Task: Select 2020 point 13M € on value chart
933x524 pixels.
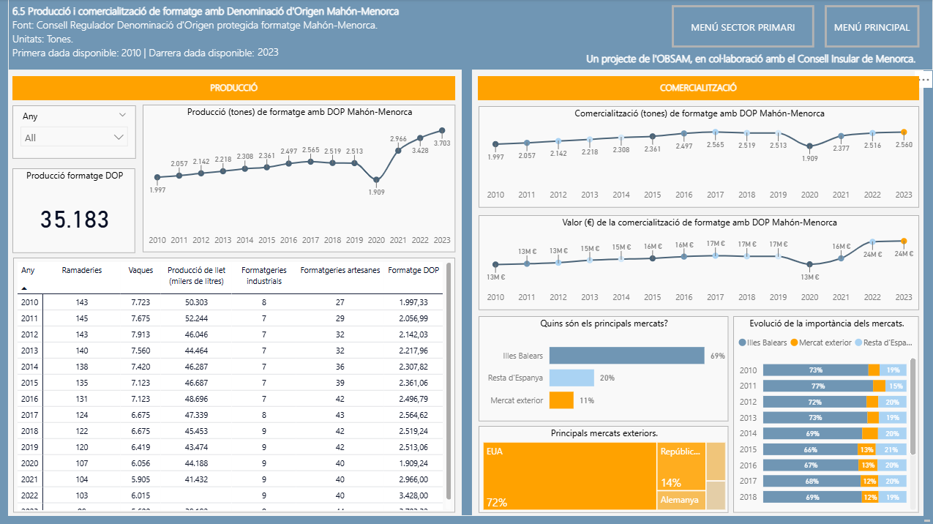Action: click(809, 264)
